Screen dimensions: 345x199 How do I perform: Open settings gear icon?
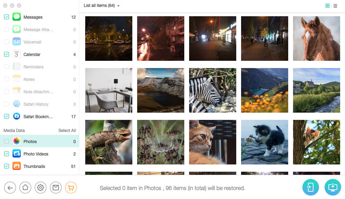(41, 188)
